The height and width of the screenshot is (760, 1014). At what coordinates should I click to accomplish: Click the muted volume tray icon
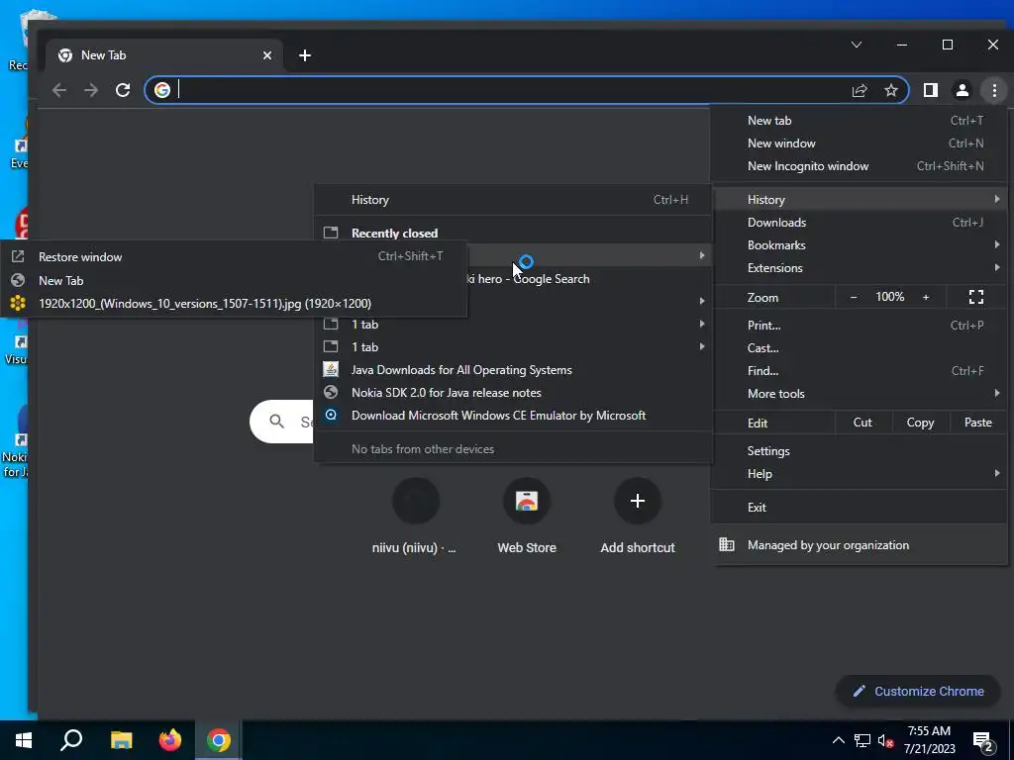885,740
